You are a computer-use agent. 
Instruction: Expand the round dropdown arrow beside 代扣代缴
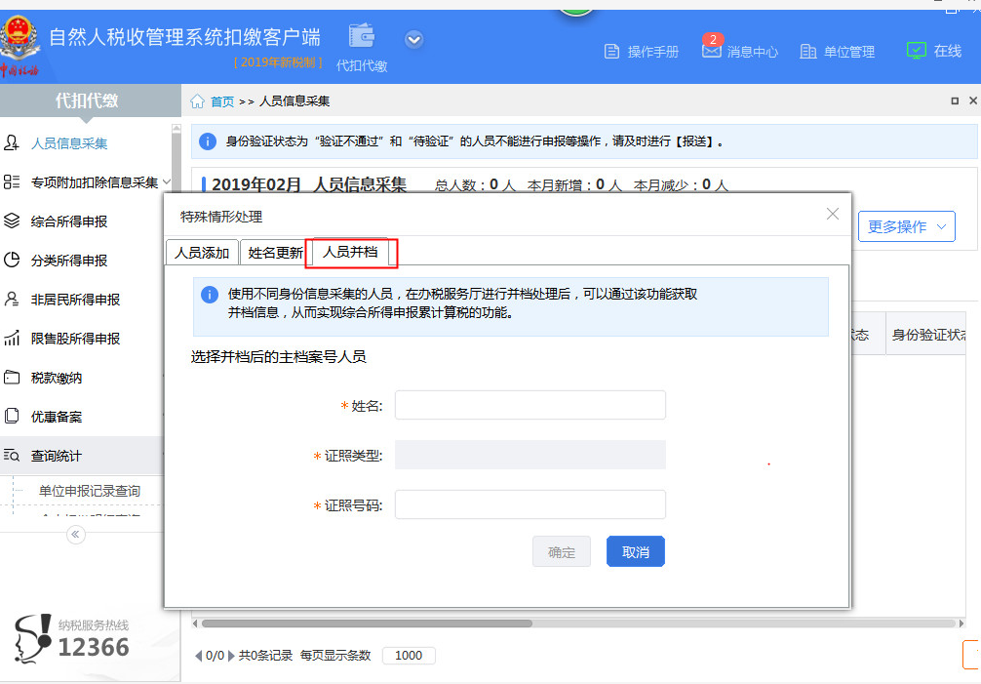coord(413,40)
